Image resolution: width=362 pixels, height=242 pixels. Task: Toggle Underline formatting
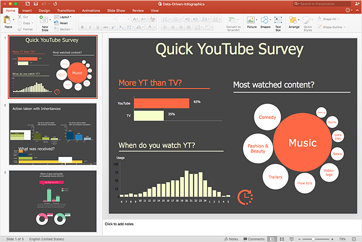[x=98, y=27]
